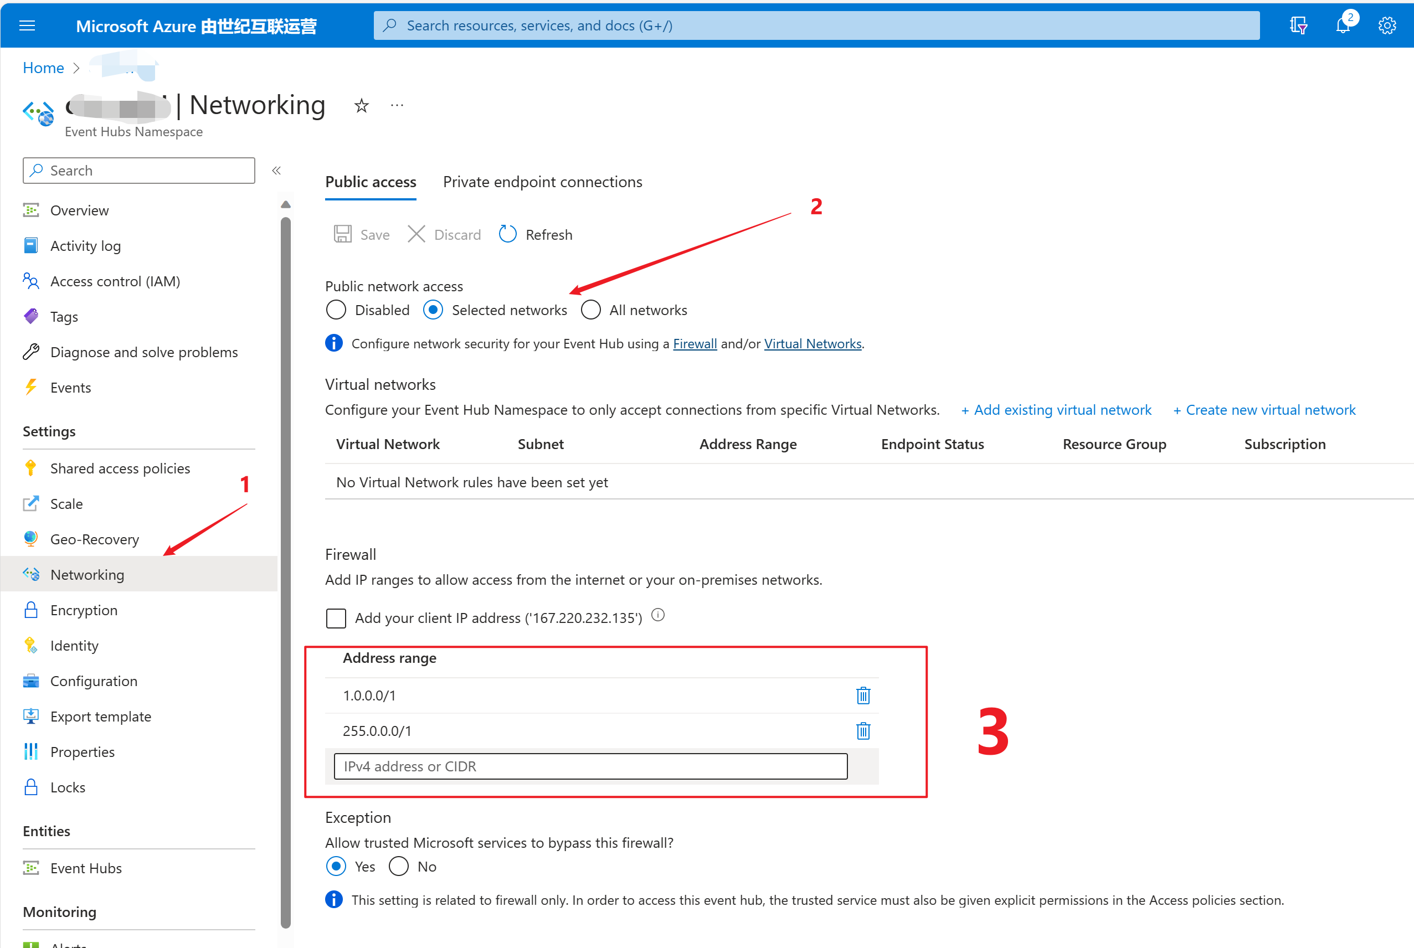Click the directory and subscription filter icon
This screenshot has width=1414, height=948.
coord(1298,25)
